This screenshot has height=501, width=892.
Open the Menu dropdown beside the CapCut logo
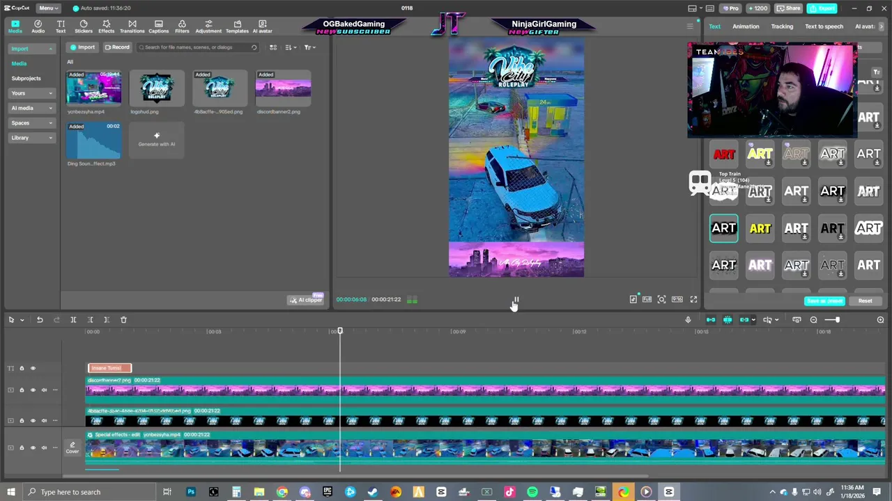coord(48,8)
